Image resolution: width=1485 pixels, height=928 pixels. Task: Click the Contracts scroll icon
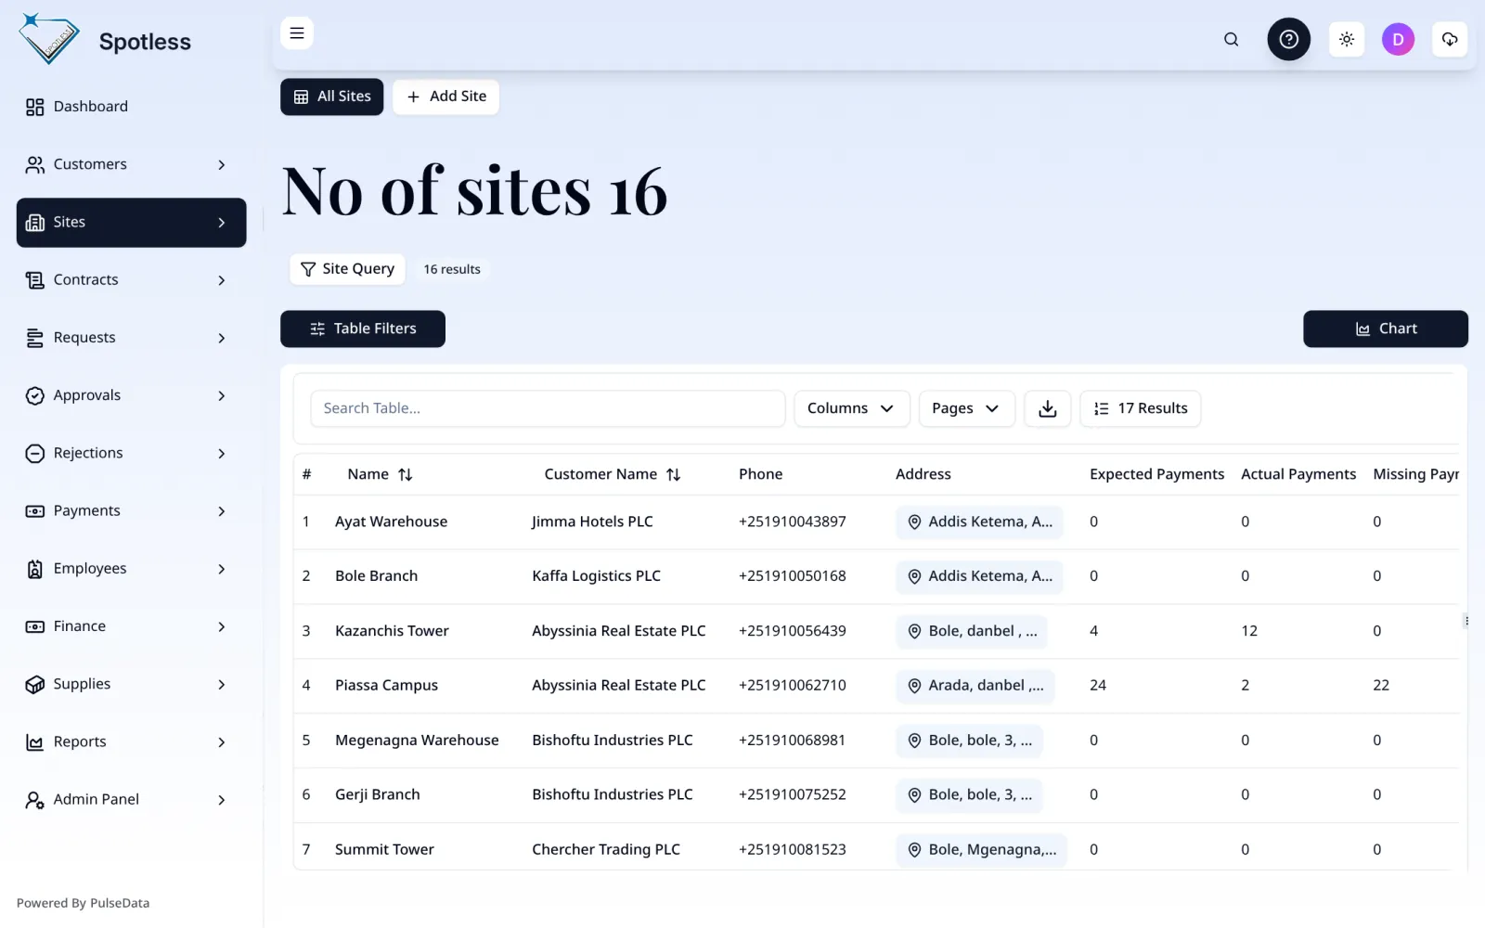point(34,280)
